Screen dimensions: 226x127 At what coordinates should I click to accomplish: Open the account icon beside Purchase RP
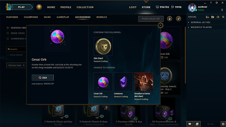click(178, 19)
